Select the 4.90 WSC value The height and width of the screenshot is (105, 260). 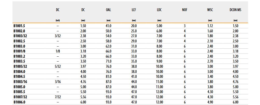[x=210, y=102]
